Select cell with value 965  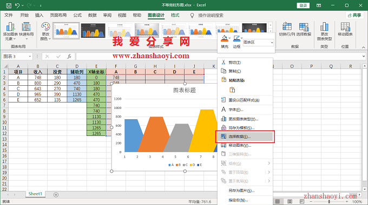37,94
